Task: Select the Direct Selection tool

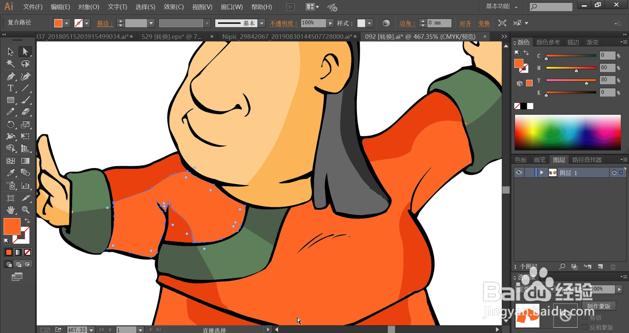Action: tap(25, 51)
